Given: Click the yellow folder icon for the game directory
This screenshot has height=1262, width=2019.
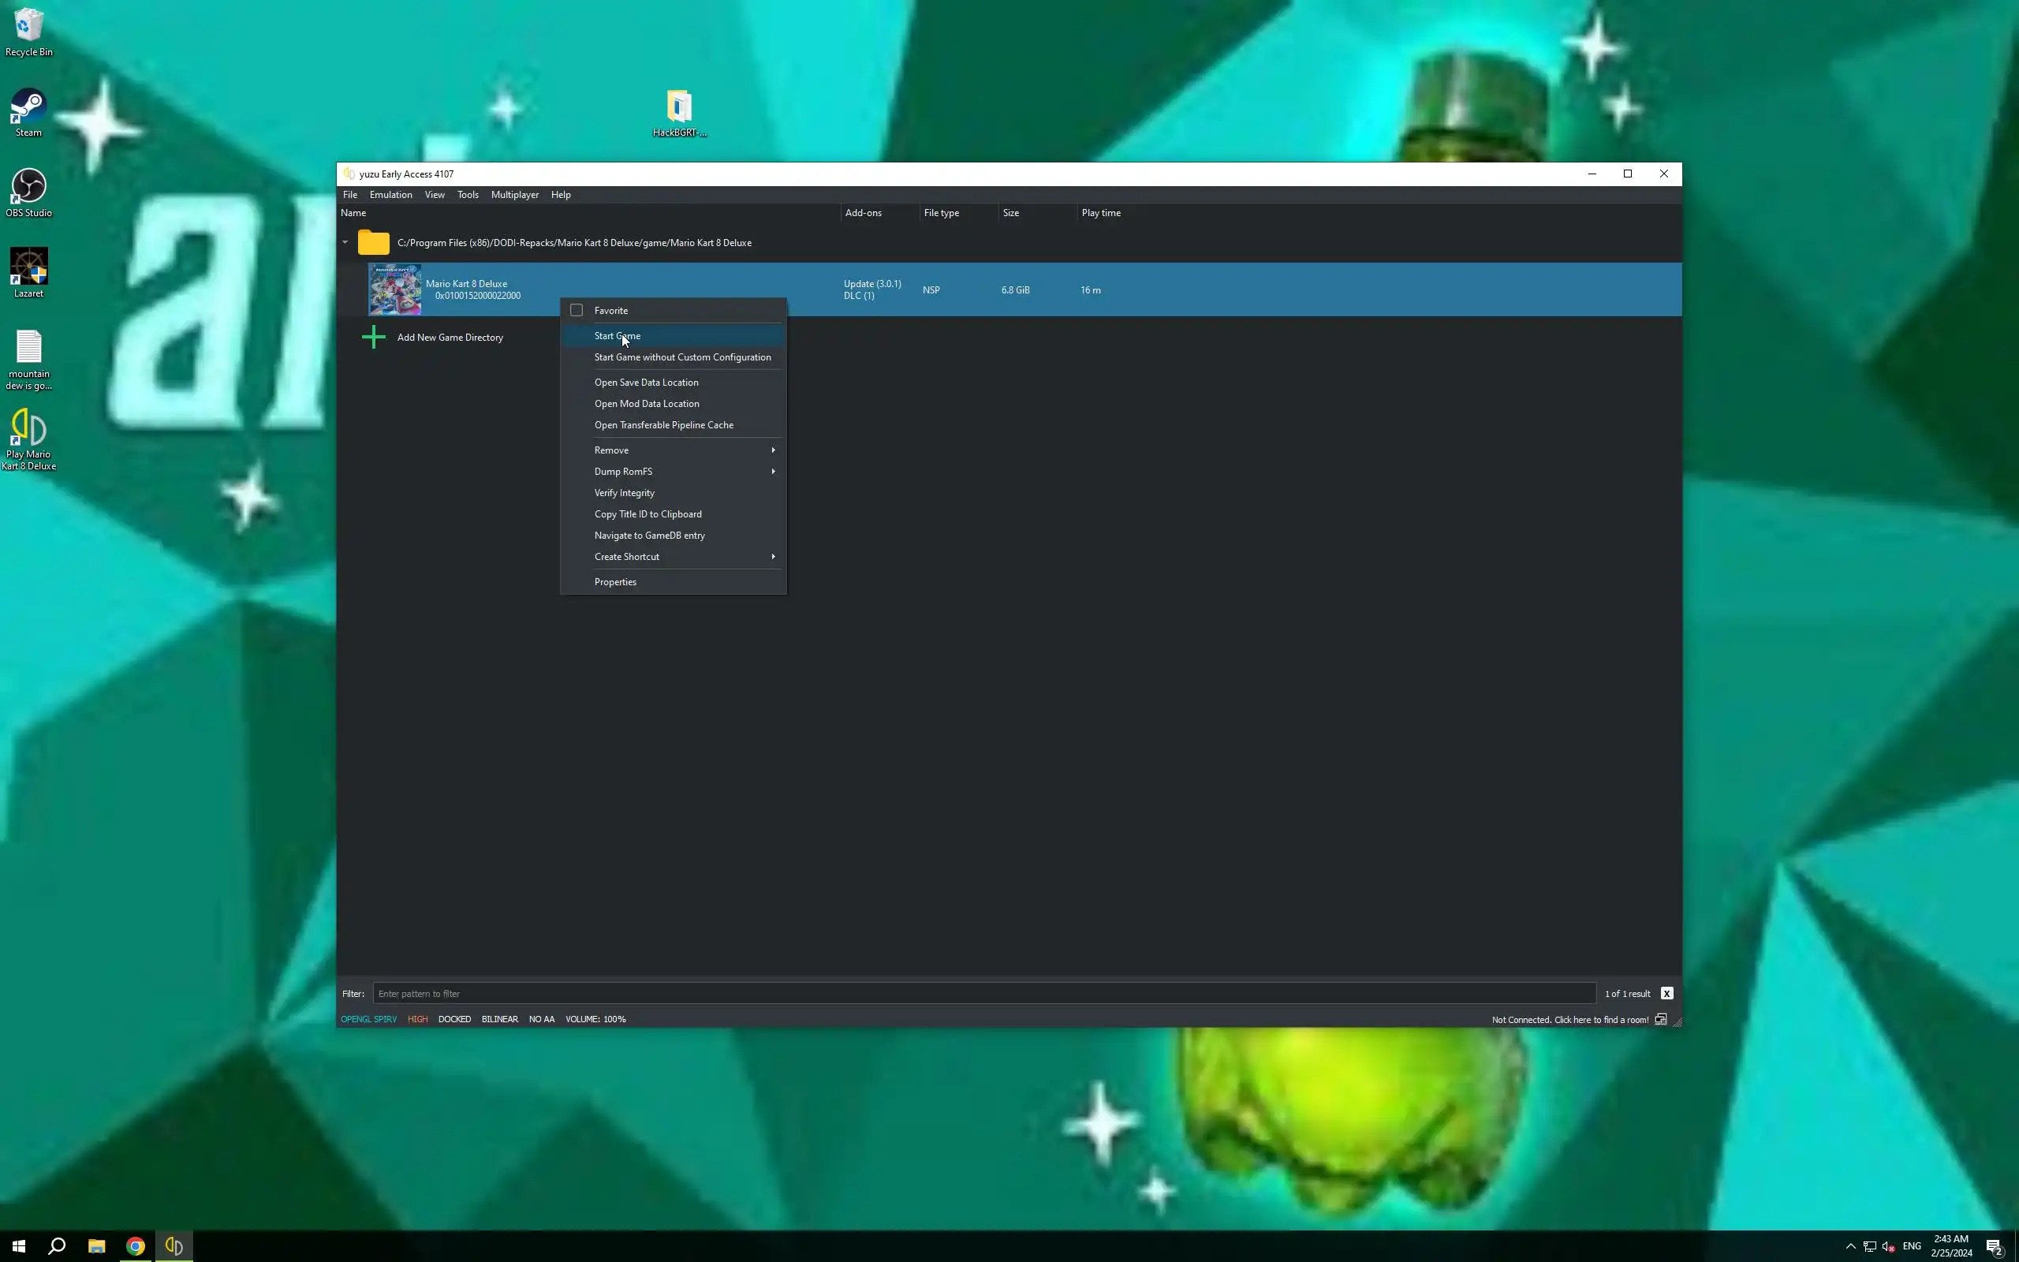Looking at the screenshot, I should pyautogui.click(x=373, y=243).
